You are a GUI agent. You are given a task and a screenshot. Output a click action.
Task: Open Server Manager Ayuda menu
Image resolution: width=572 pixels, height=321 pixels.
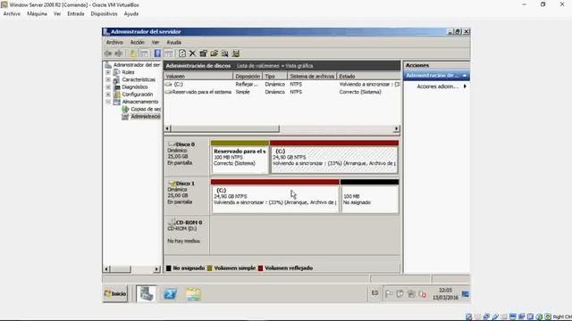coord(173,42)
